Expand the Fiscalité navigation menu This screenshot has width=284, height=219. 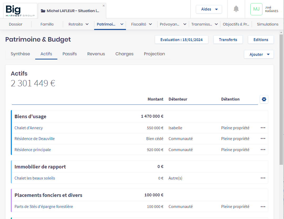pos(141,24)
